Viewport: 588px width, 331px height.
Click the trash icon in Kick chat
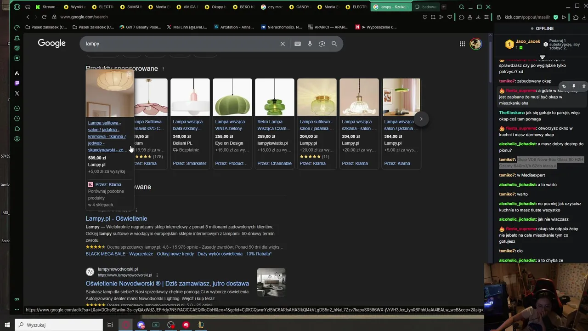tap(584, 86)
